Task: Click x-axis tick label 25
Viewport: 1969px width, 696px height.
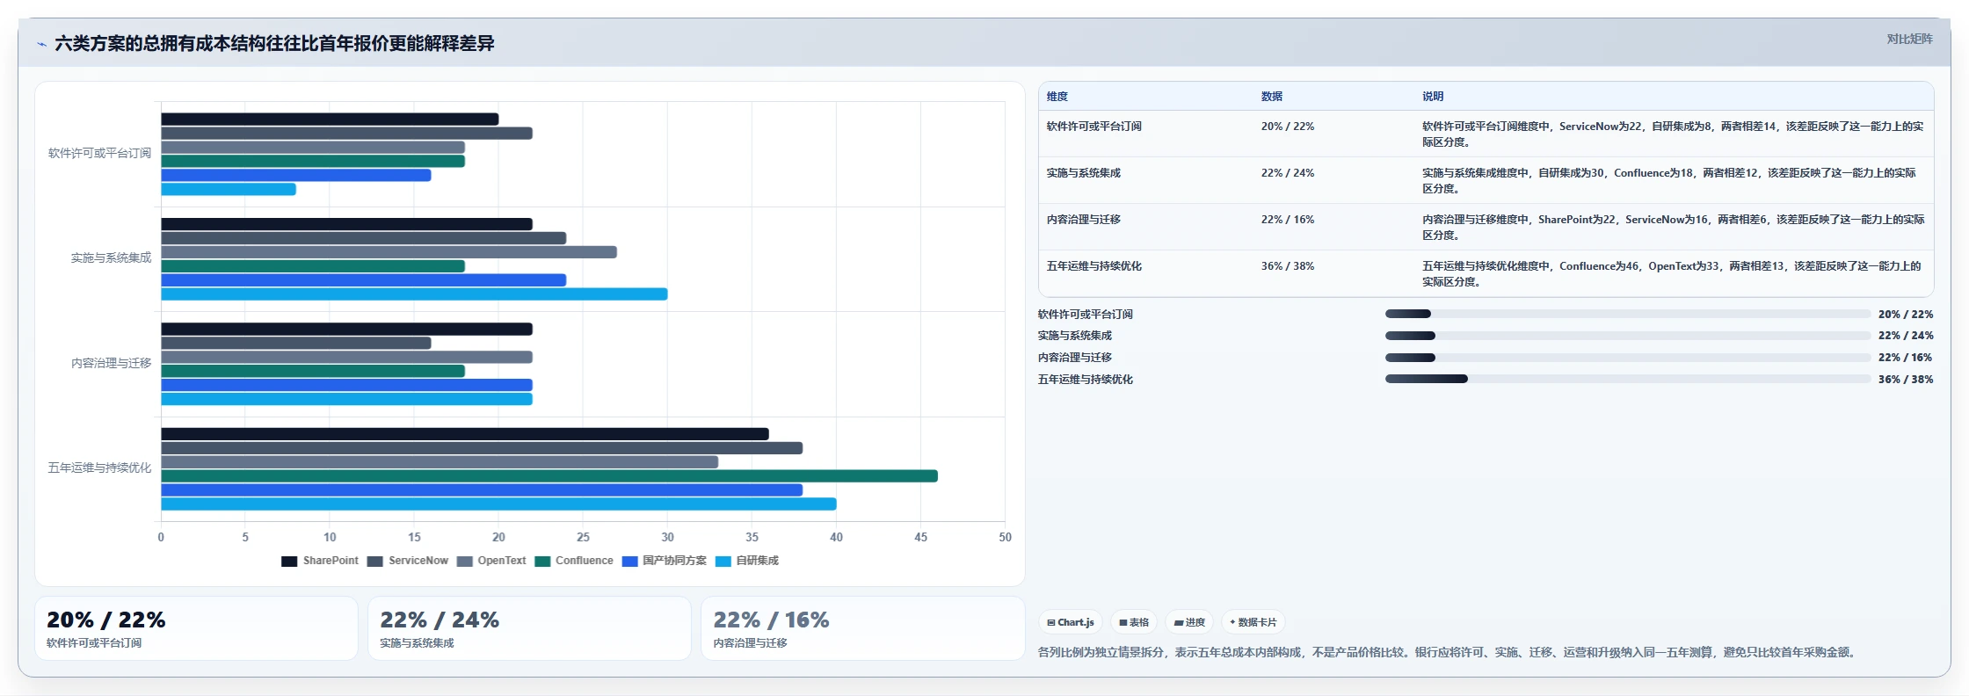Action: point(583,537)
